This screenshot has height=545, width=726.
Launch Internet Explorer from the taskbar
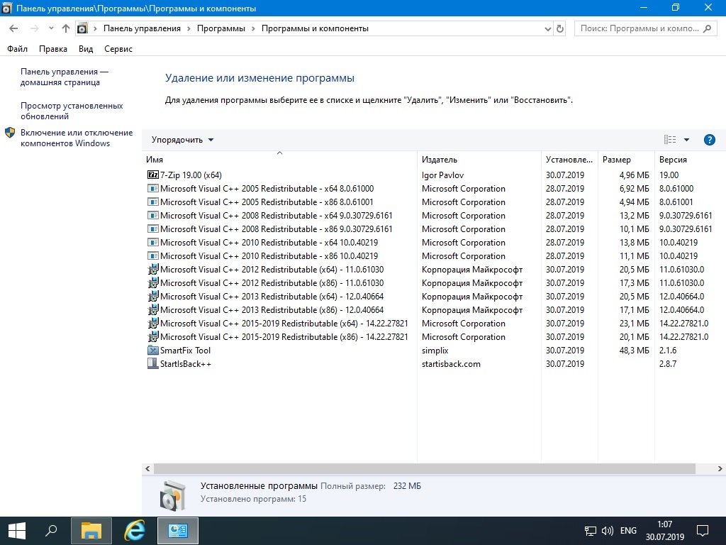pyautogui.click(x=134, y=530)
